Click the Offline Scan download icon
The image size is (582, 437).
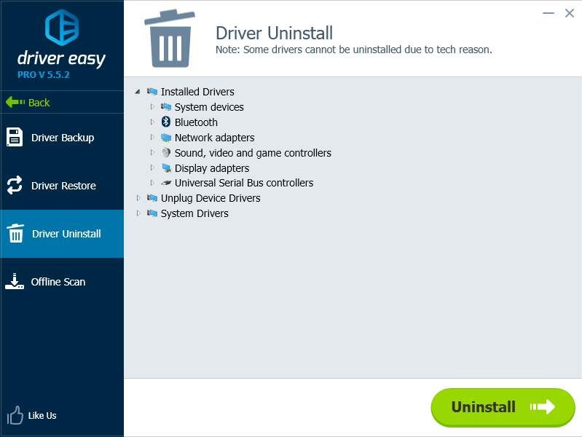point(15,281)
